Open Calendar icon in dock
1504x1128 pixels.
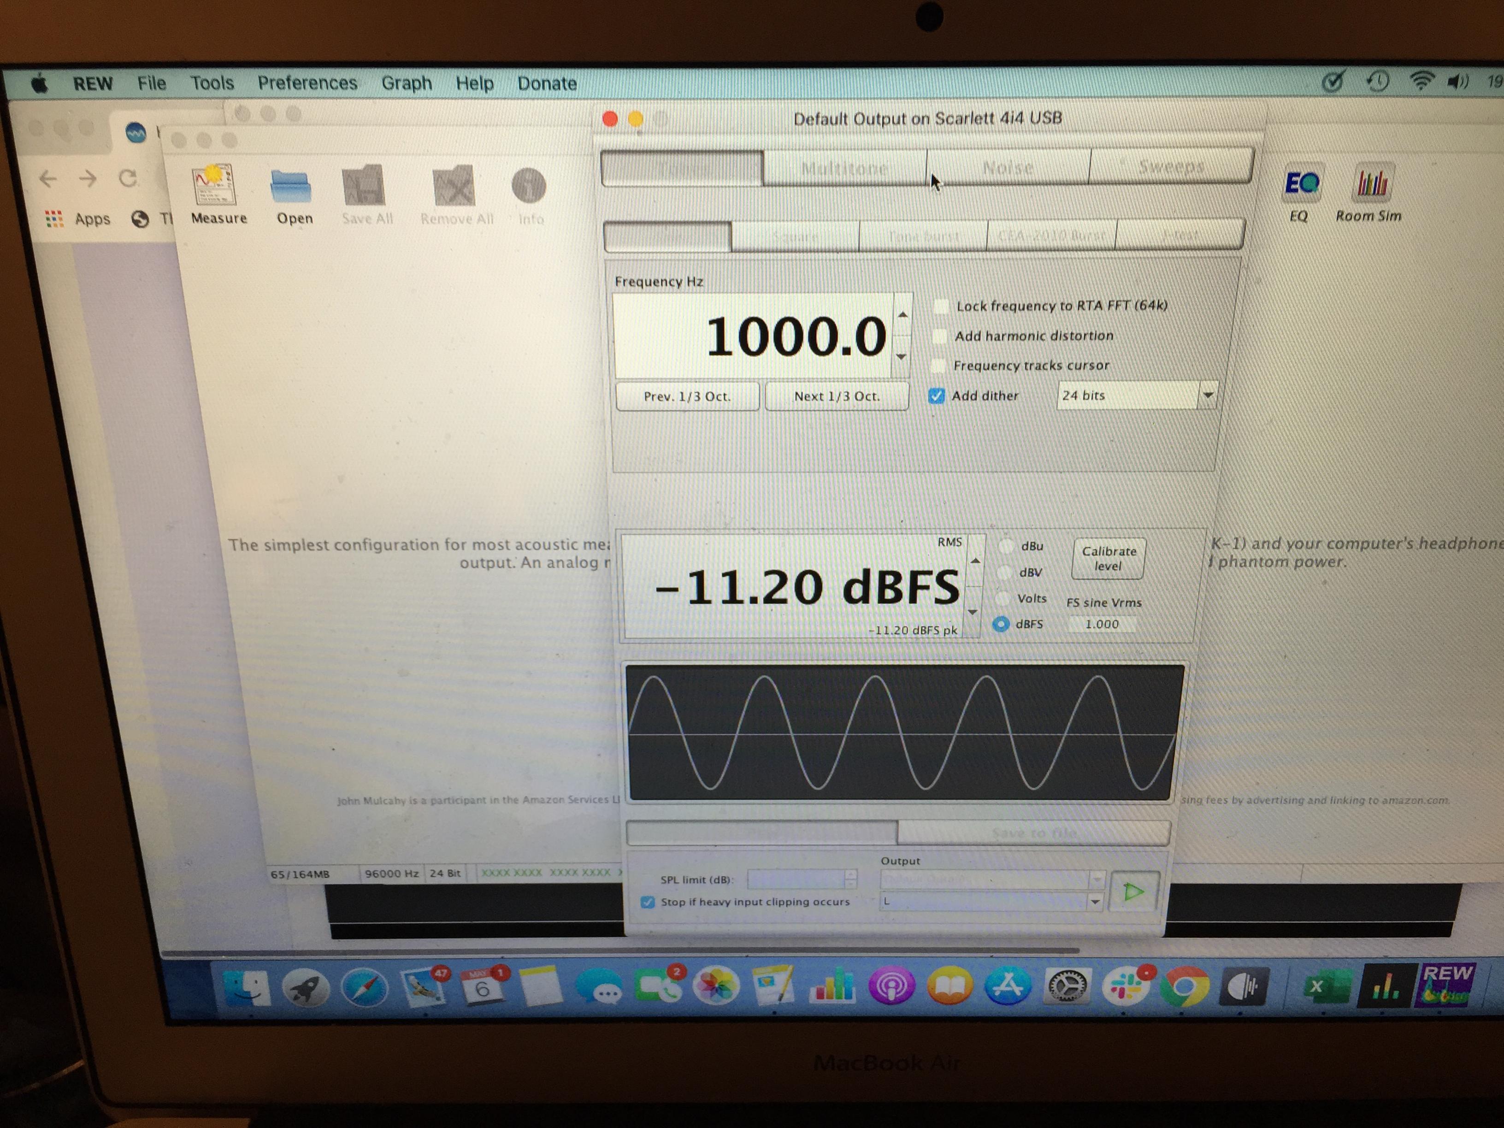482,987
